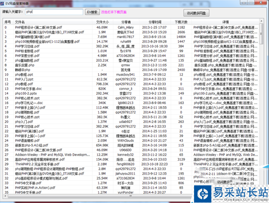Click sharer udab927 in row 20
This screenshot has width=269, height=203.
pyautogui.click(x=126, y=122)
